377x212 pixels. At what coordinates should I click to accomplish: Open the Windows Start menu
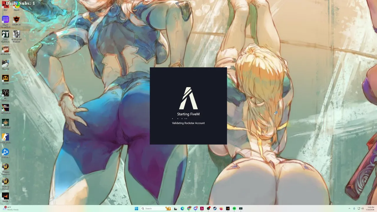tap(136, 208)
